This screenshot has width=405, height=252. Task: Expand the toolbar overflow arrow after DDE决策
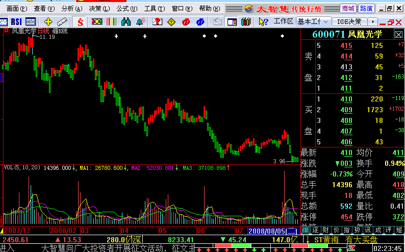[x=372, y=22]
